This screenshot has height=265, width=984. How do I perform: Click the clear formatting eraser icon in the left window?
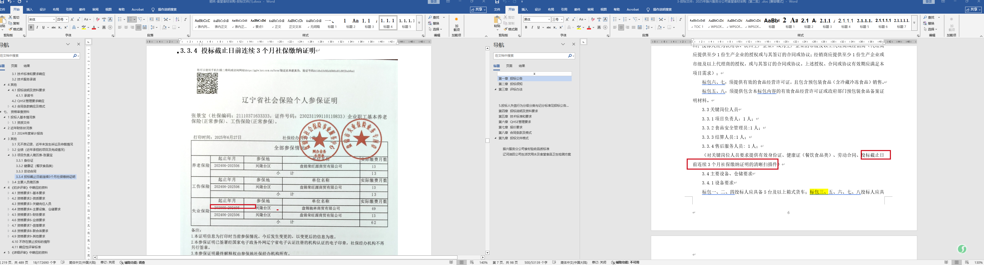[98, 20]
